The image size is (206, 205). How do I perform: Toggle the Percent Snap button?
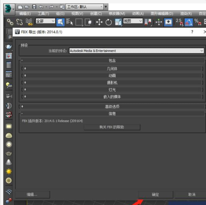tap(198, 22)
